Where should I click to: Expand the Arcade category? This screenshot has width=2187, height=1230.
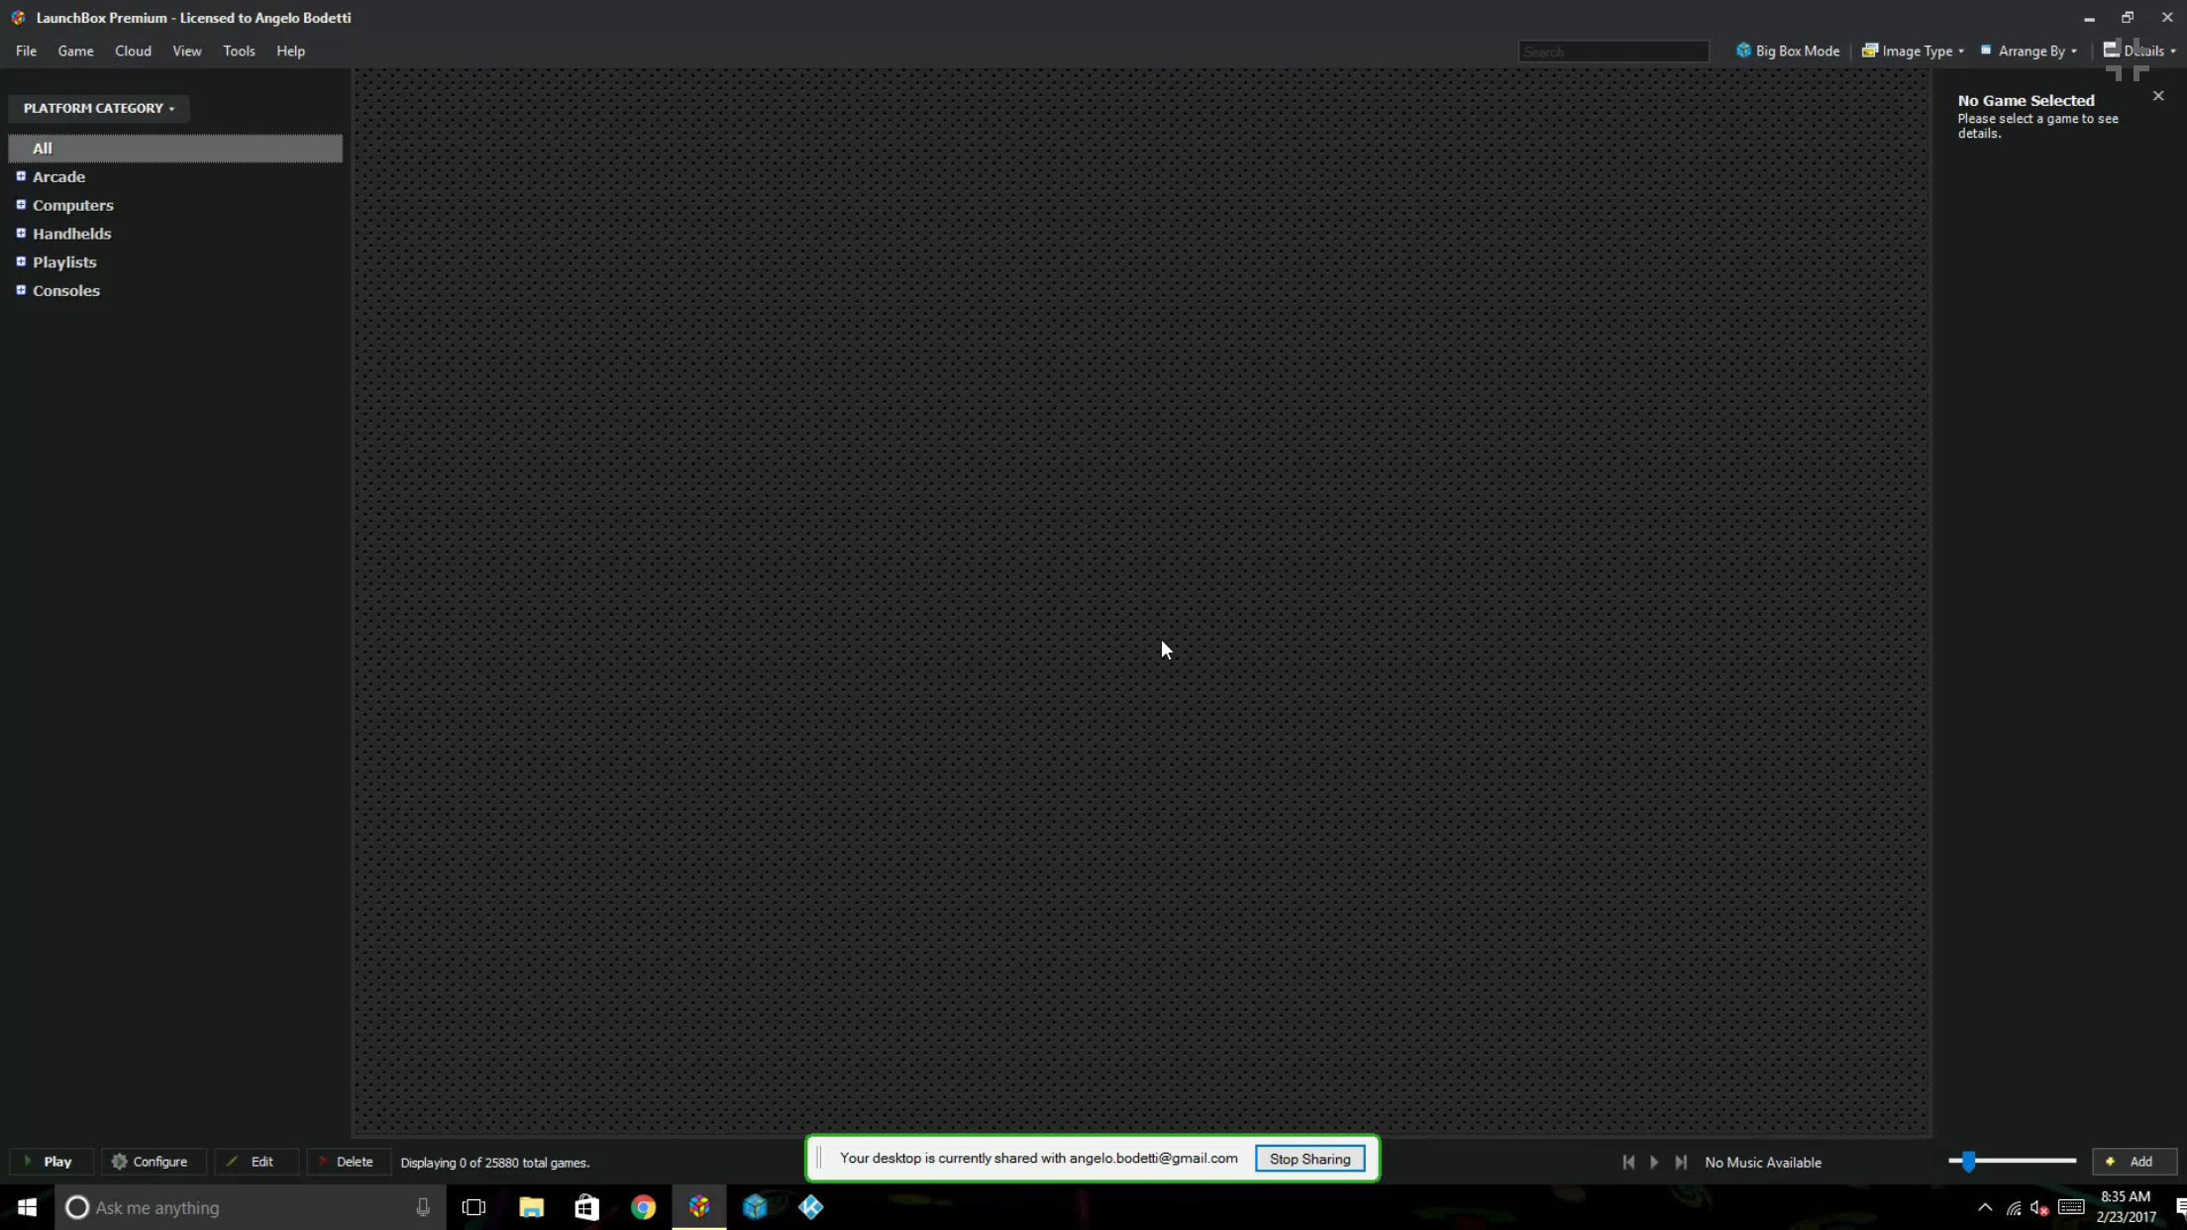point(21,176)
